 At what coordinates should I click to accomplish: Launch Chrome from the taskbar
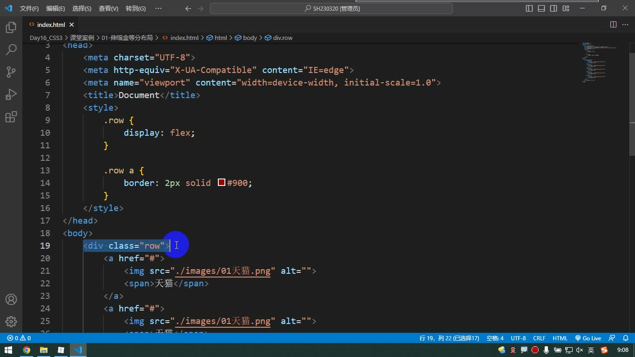point(27,350)
